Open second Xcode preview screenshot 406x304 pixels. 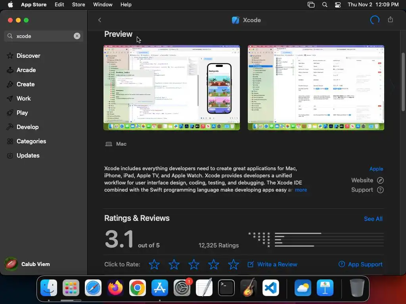coord(316,87)
